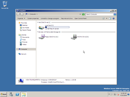Open dropdown arrow after Computer breadcrumb

pos(37,14)
